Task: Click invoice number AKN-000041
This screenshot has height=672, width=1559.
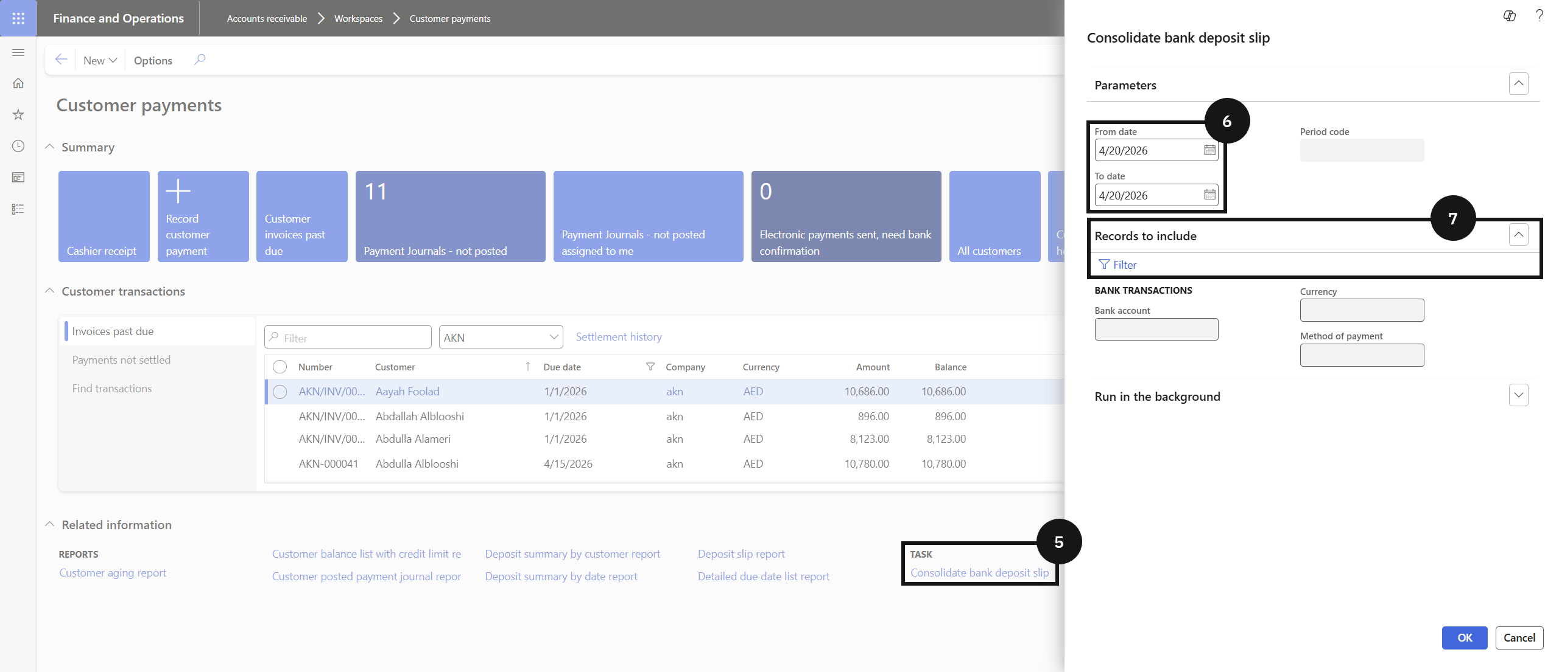Action: tap(328, 464)
